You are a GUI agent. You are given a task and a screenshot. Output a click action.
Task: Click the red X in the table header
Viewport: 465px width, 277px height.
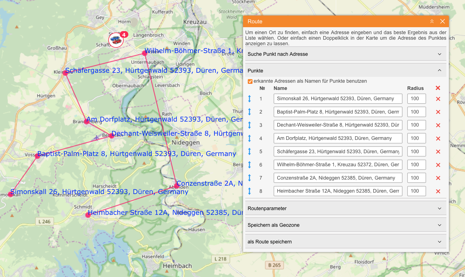click(438, 88)
